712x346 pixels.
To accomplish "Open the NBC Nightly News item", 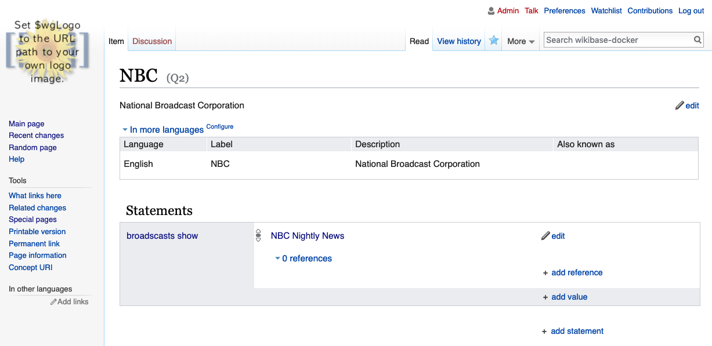I will tap(308, 236).
